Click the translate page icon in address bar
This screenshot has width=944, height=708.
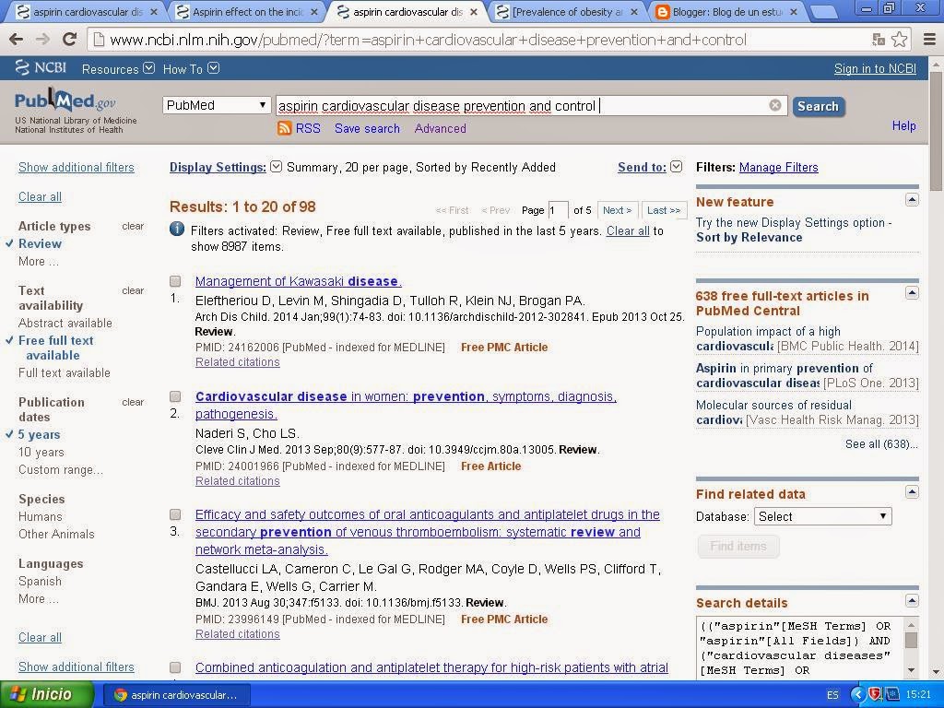879,40
